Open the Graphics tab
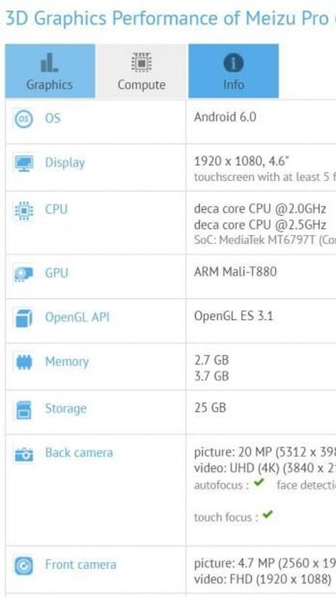The image size is (336, 597). pos(50,71)
